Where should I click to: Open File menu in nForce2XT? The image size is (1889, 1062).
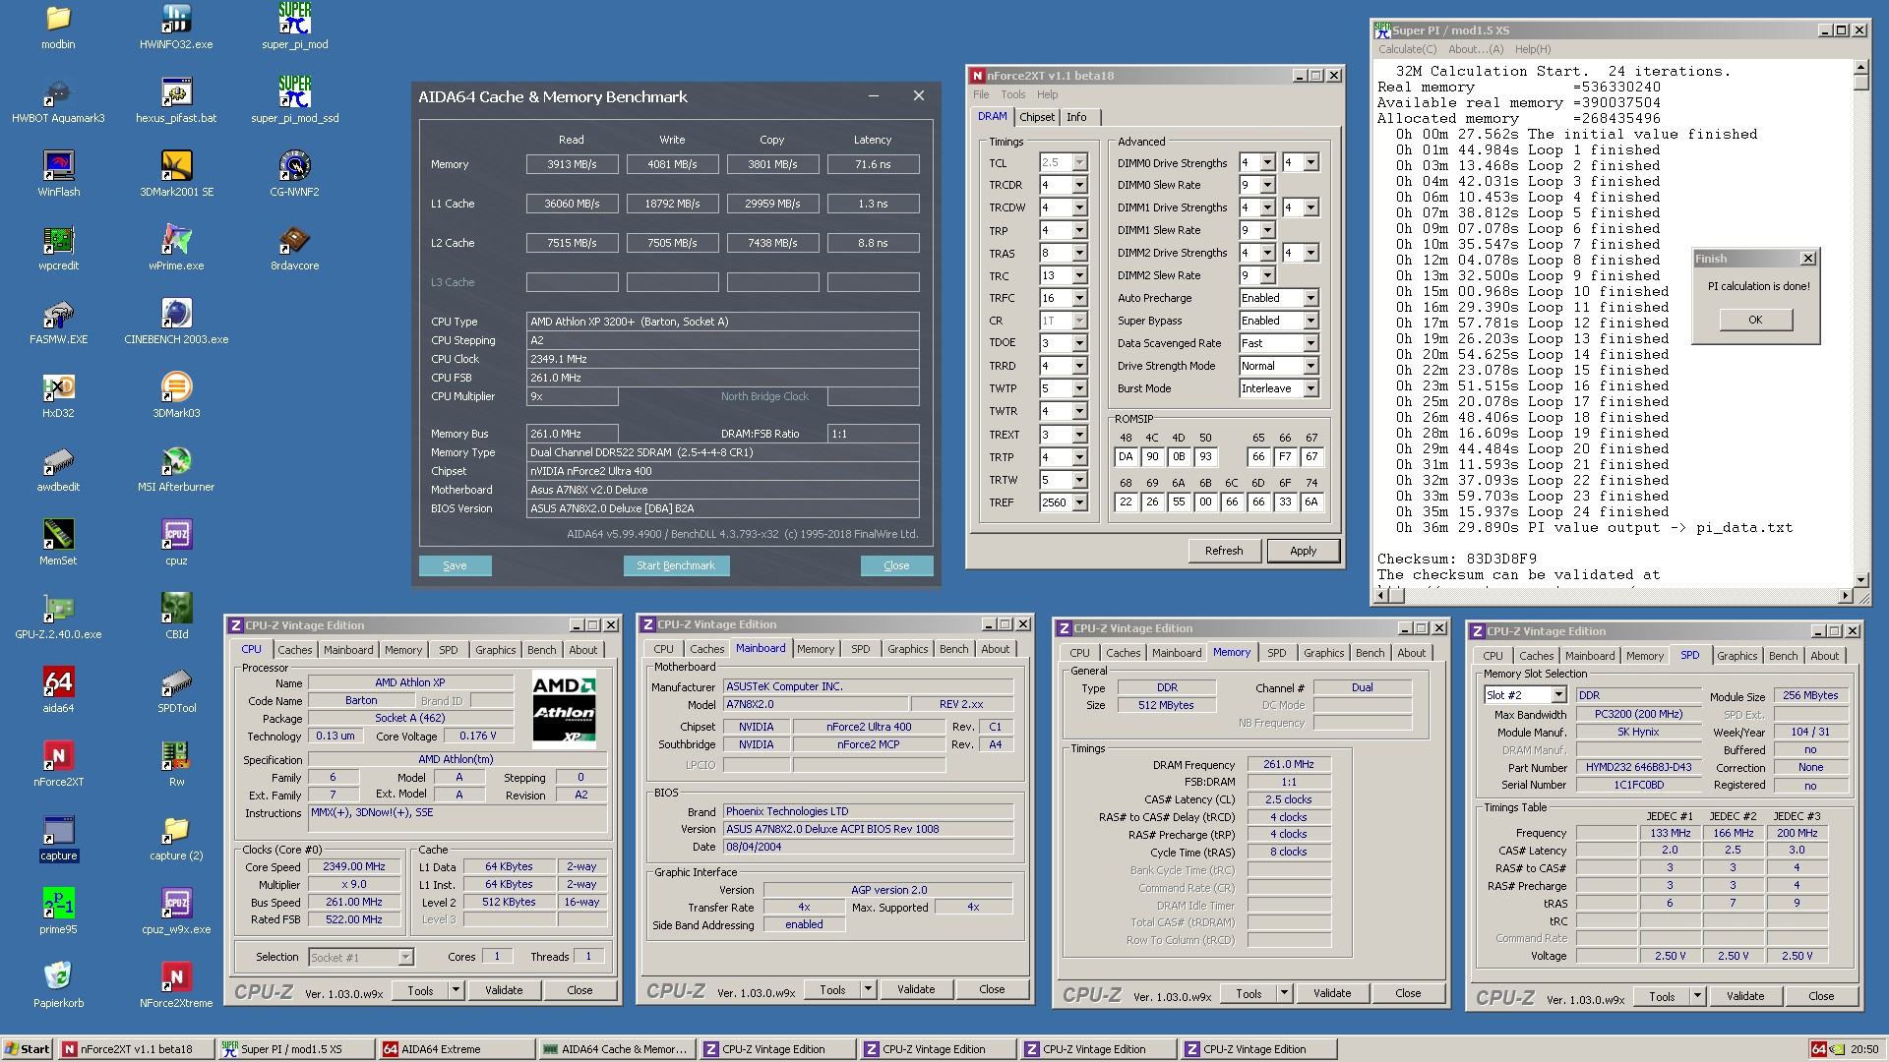(981, 94)
